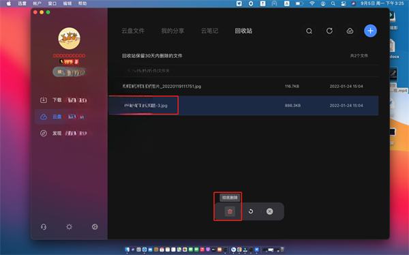Open the 帮助 menu
Image resolution: width=409 pixels, height=255 pixels.
click(82, 3)
